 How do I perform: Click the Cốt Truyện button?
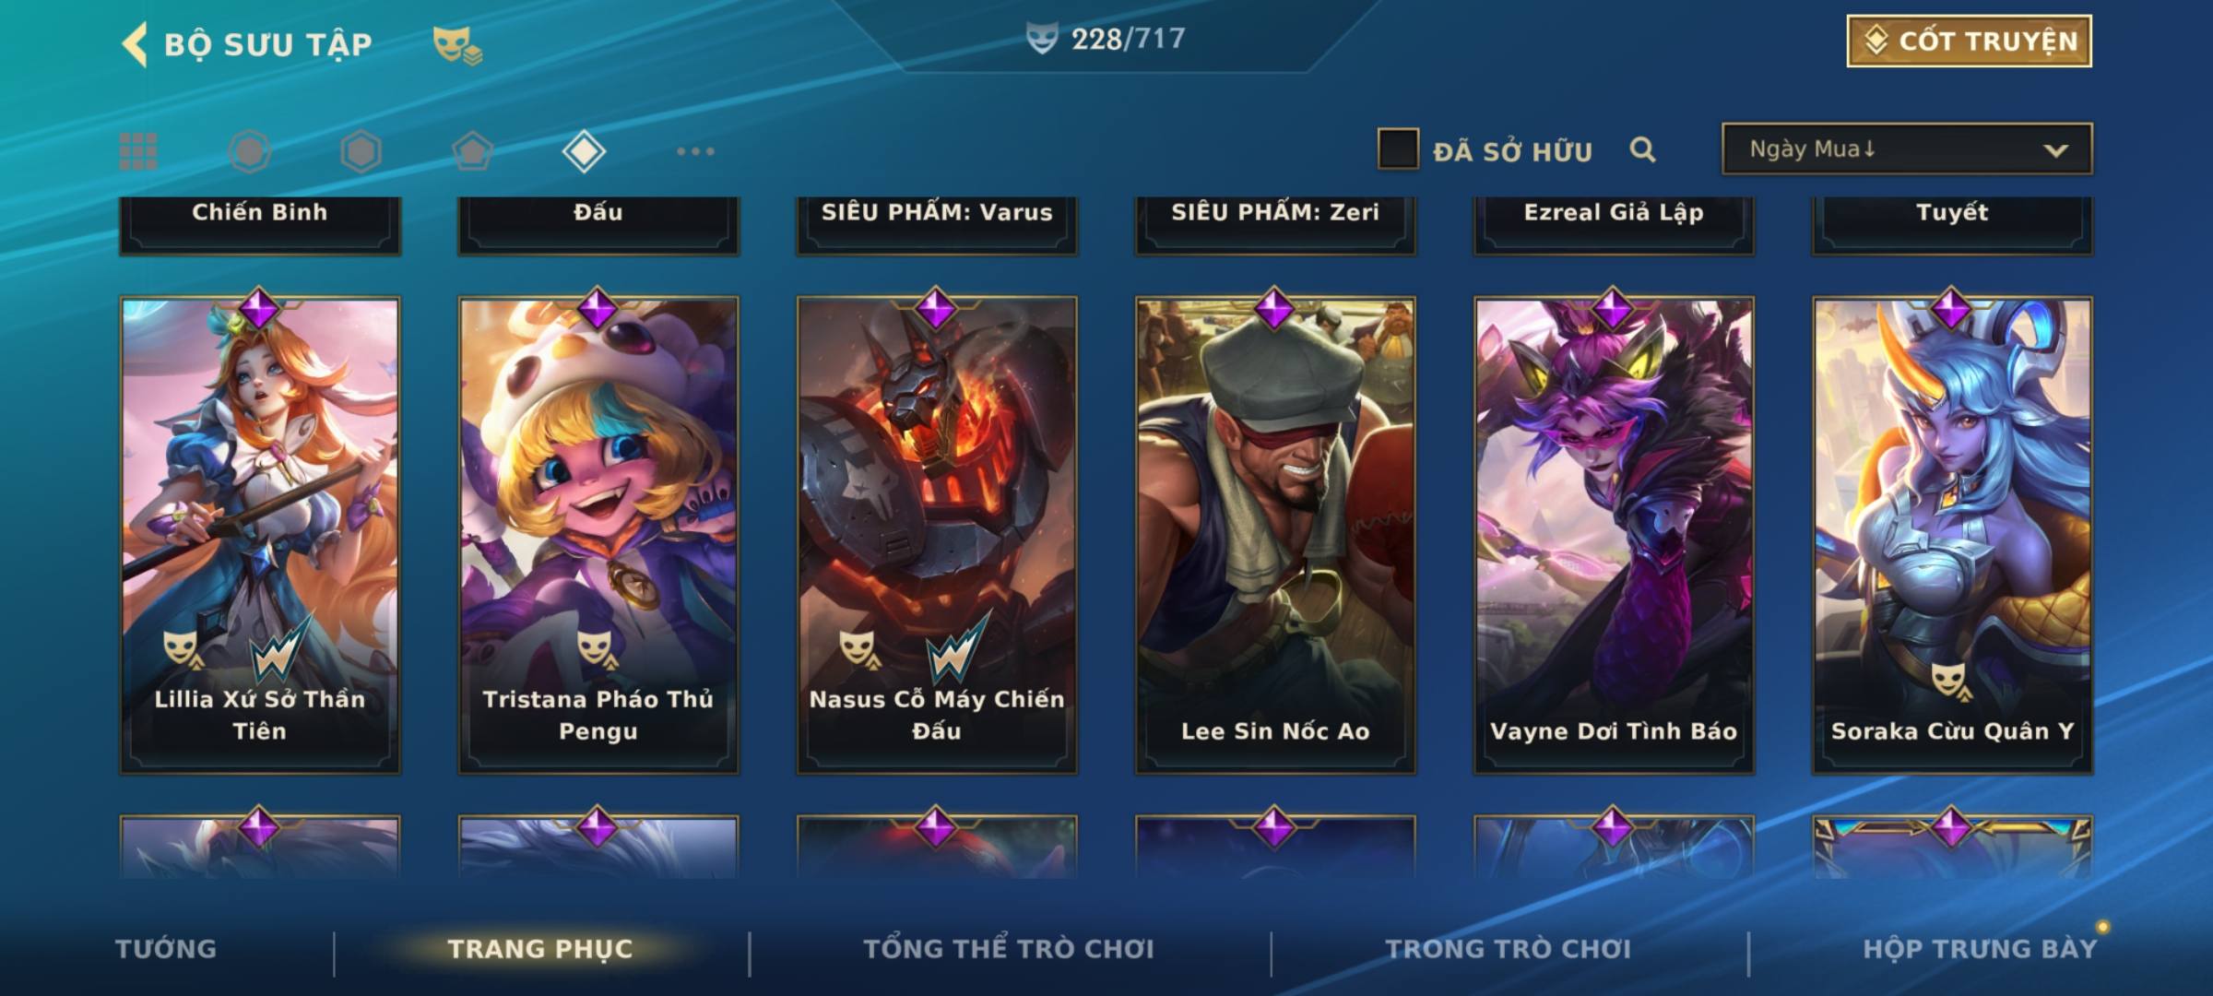1969,41
